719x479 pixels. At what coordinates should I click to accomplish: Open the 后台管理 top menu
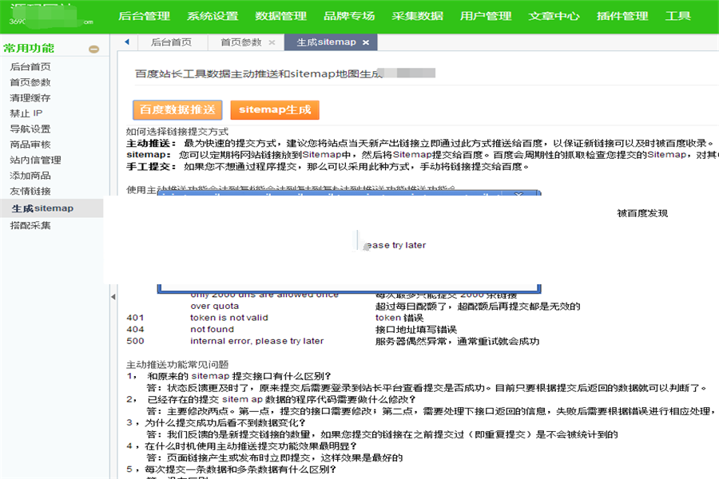pos(144,16)
